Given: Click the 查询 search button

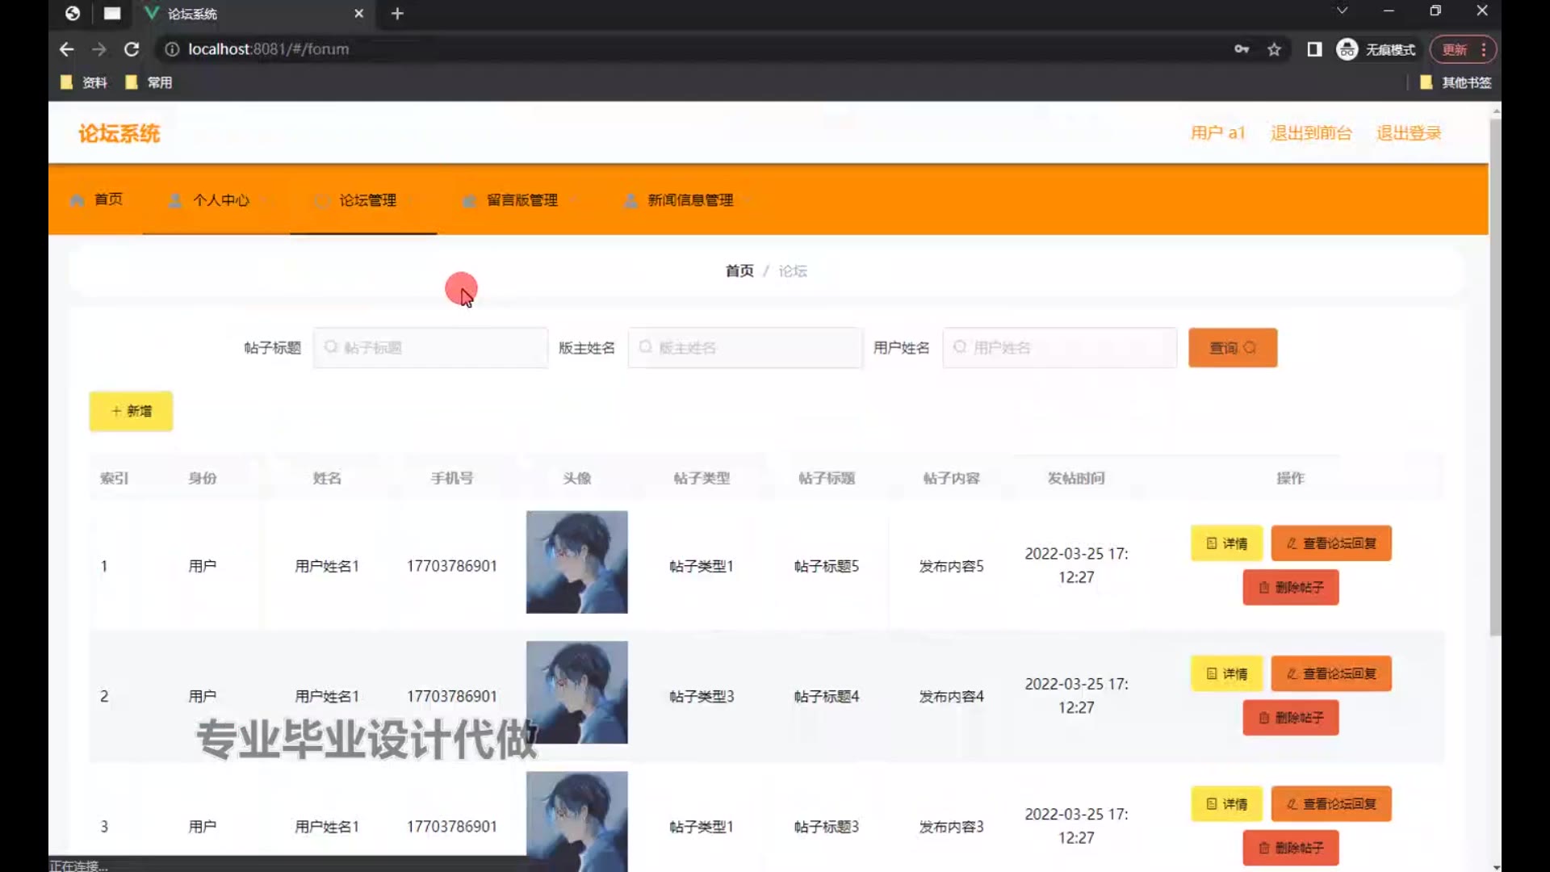Looking at the screenshot, I should click(x=1232, y=348).
